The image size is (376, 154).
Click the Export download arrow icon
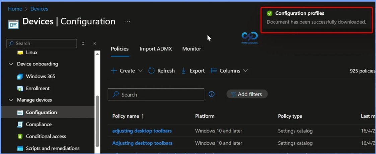pyautogui.click(x=184, y=71)
